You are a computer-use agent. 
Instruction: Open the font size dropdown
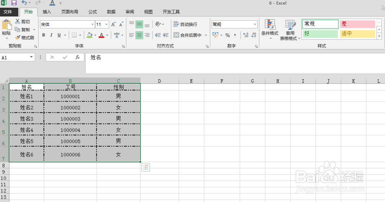pos(107,24)
